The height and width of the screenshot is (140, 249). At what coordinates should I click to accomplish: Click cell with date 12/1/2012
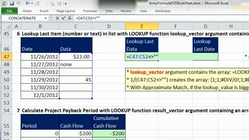click(x=40, y=95)
